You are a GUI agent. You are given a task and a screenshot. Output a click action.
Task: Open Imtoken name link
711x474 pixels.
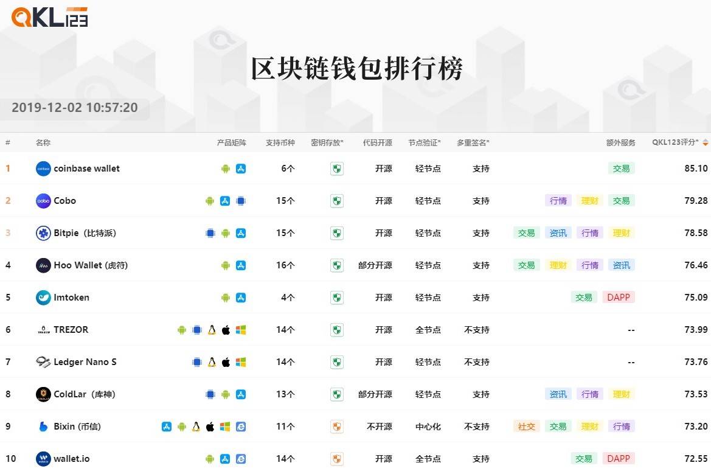pyautogui.click(x=71, y=298)
